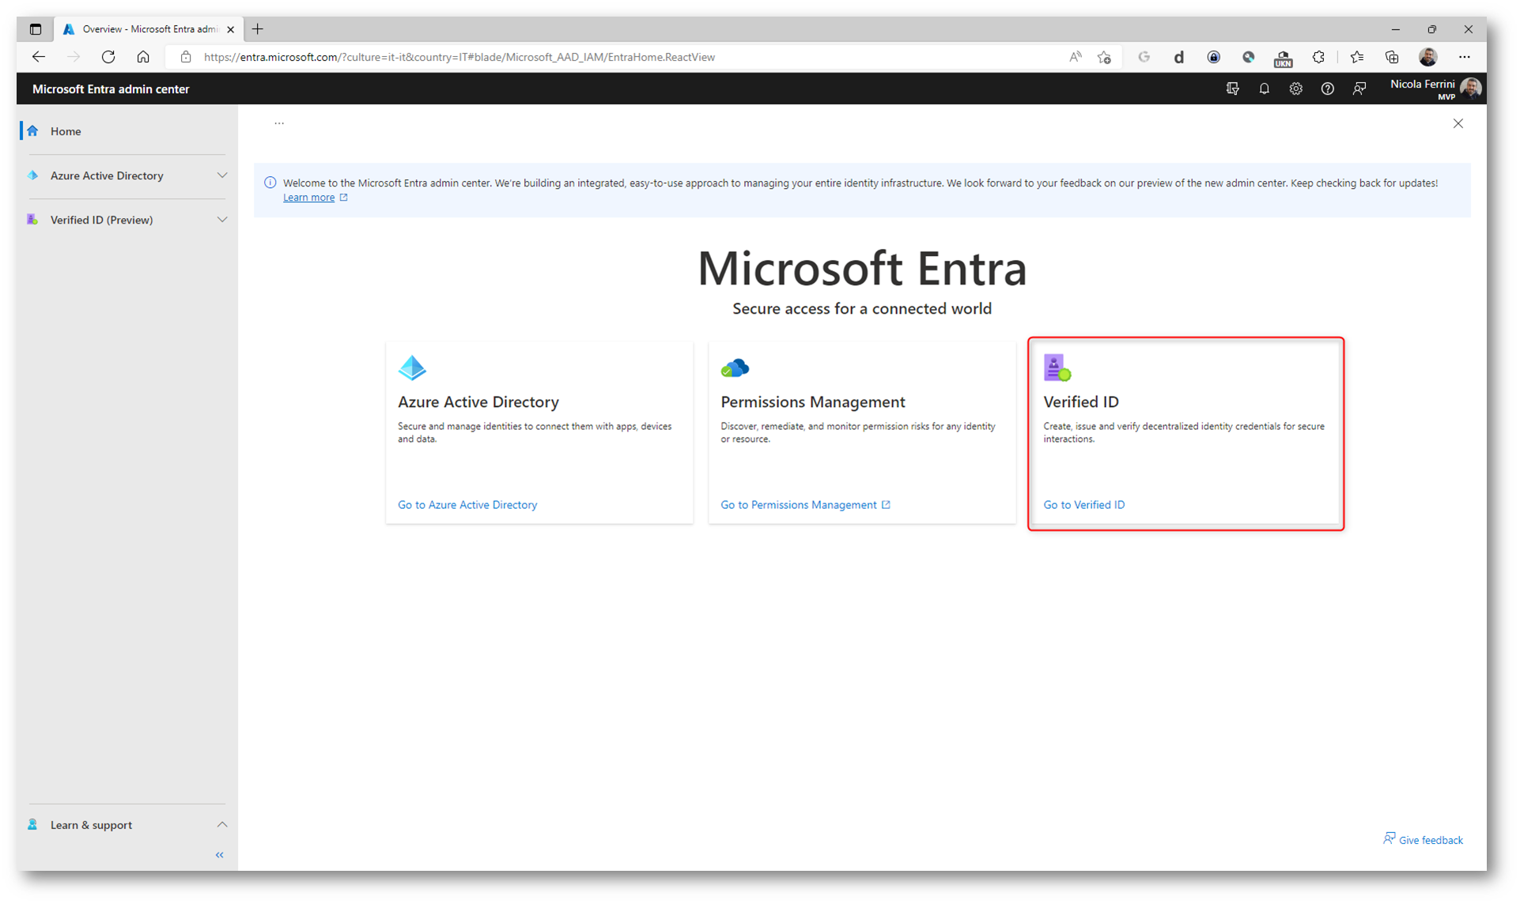
Task: Collapse the left navigation pane
Action: pyautogui.click(x=220, y=855)
